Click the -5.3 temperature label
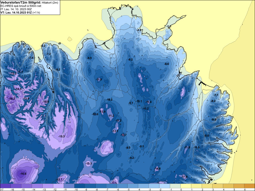Viewport: 255px width, 191px height. [x=29, y=49]
